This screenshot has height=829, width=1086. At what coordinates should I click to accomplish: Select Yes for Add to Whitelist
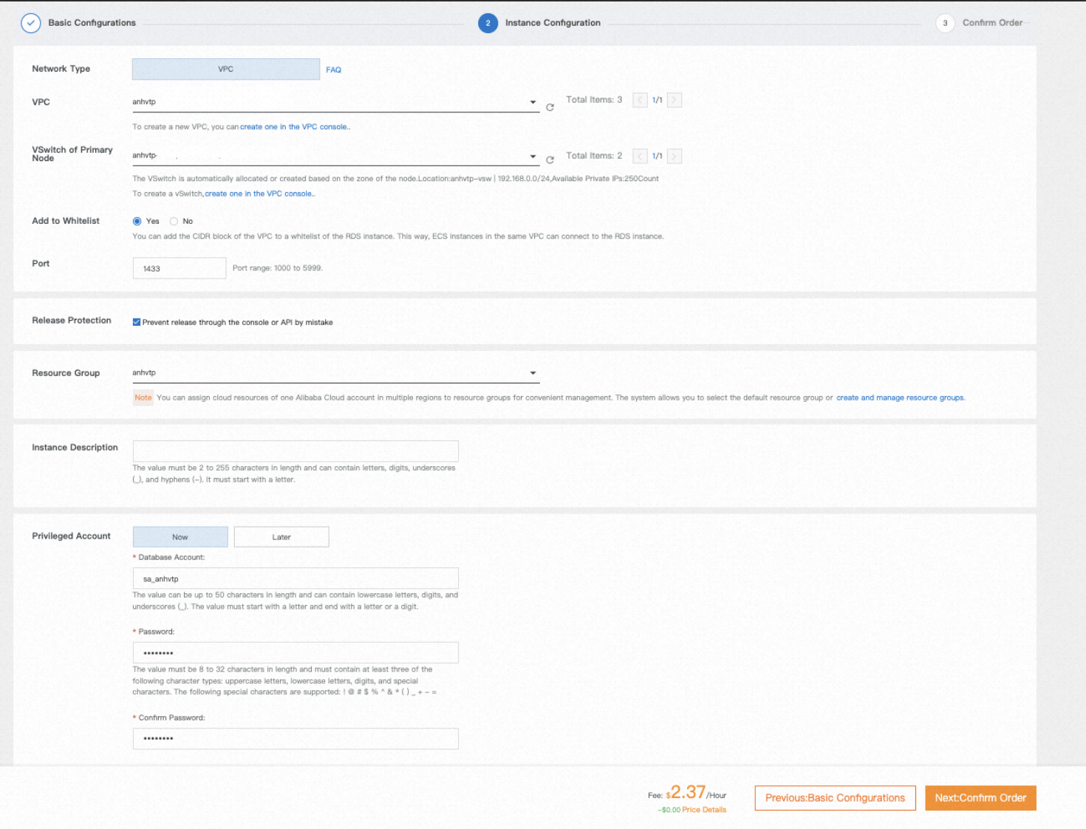click(137, 221)
